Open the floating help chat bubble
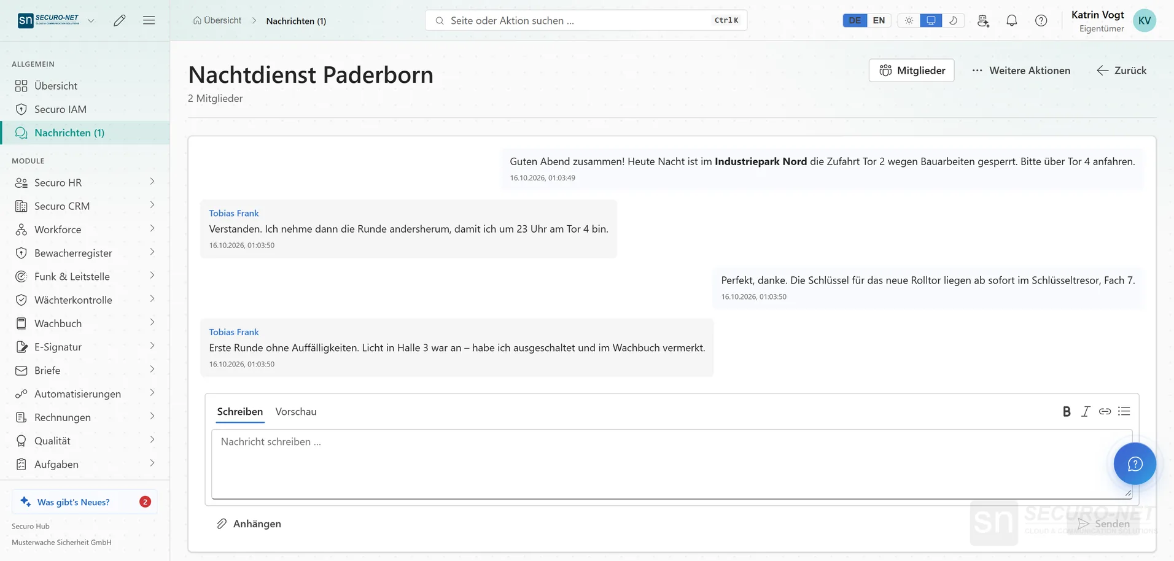 [x=1135, y=463]
